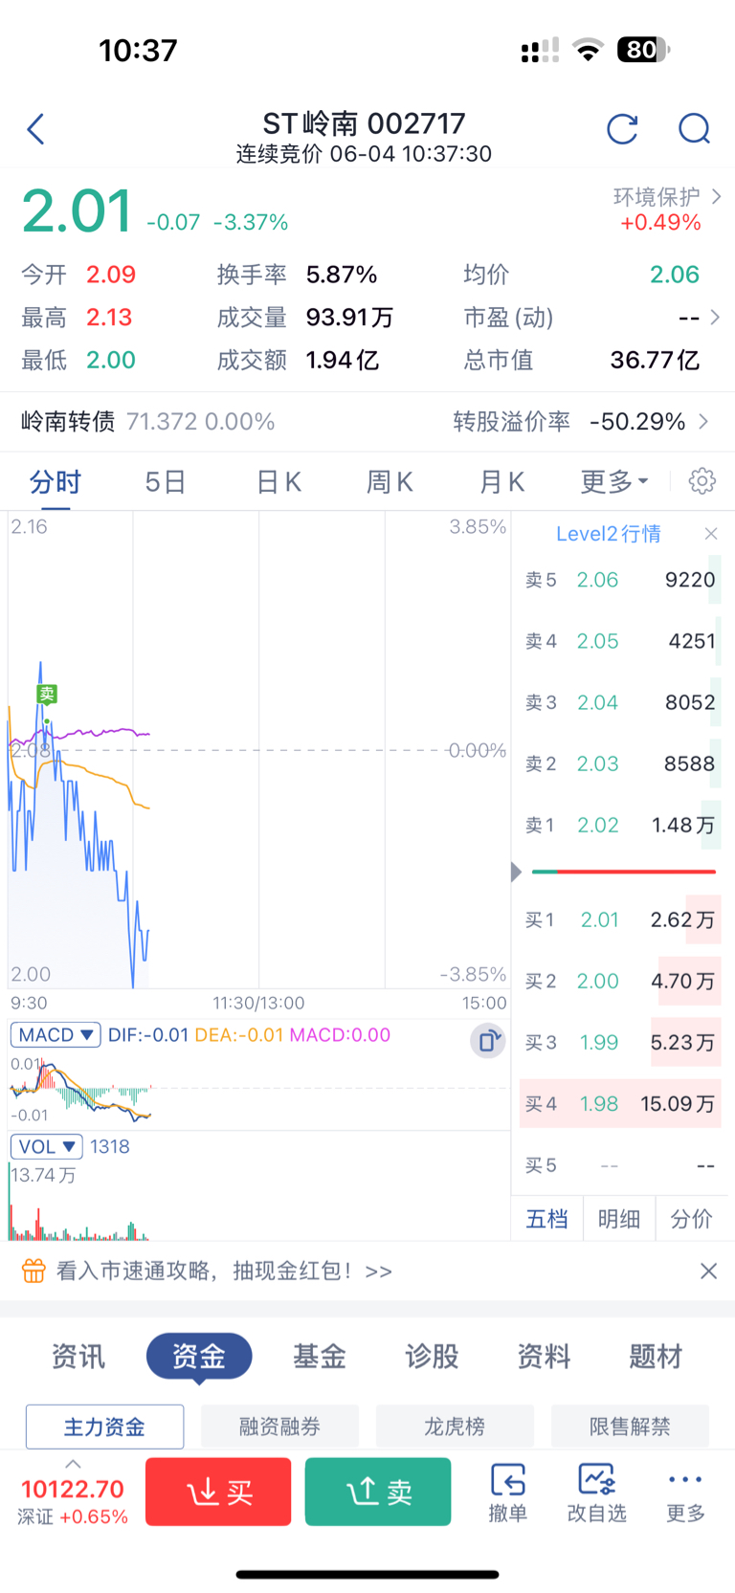Image resolution: width=735 pixels, height=1593 pixels.
Task: Expand the 更多 chart period dropdown
Action: point(613,481)
